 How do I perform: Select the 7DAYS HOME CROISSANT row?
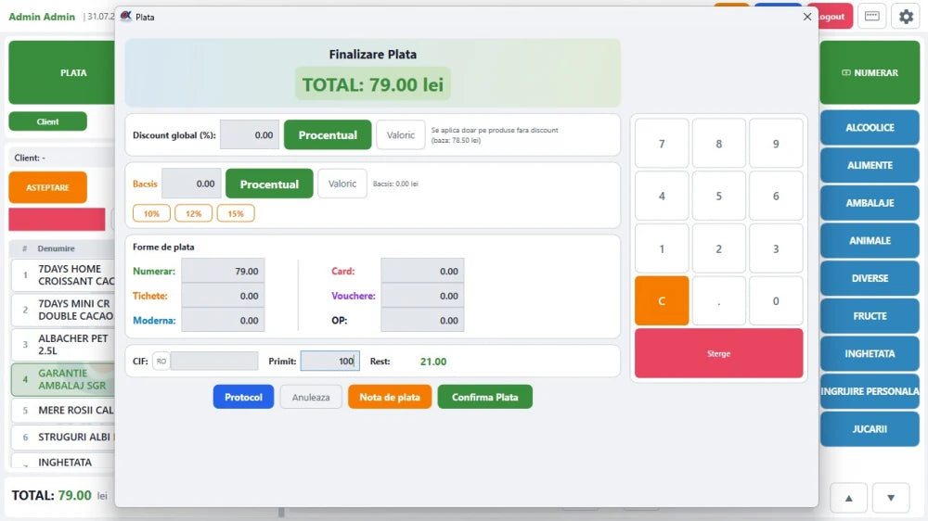click(63, 275)
